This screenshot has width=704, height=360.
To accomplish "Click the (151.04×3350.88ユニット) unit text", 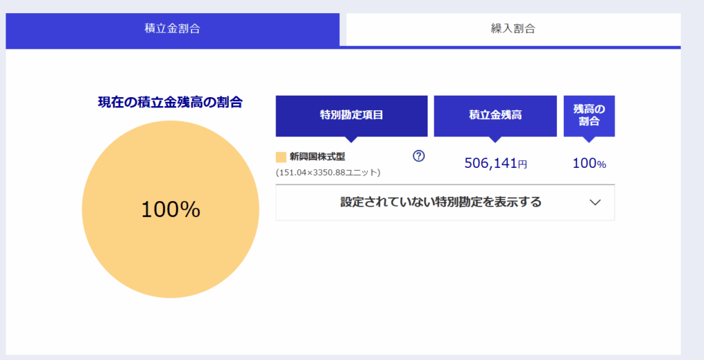I will pos(328,173).
